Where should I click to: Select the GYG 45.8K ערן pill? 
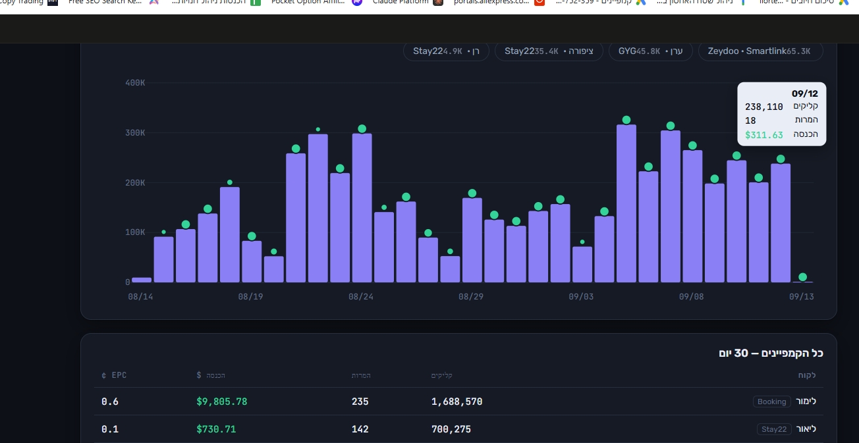pyautogui.click(x=651, y=51)
